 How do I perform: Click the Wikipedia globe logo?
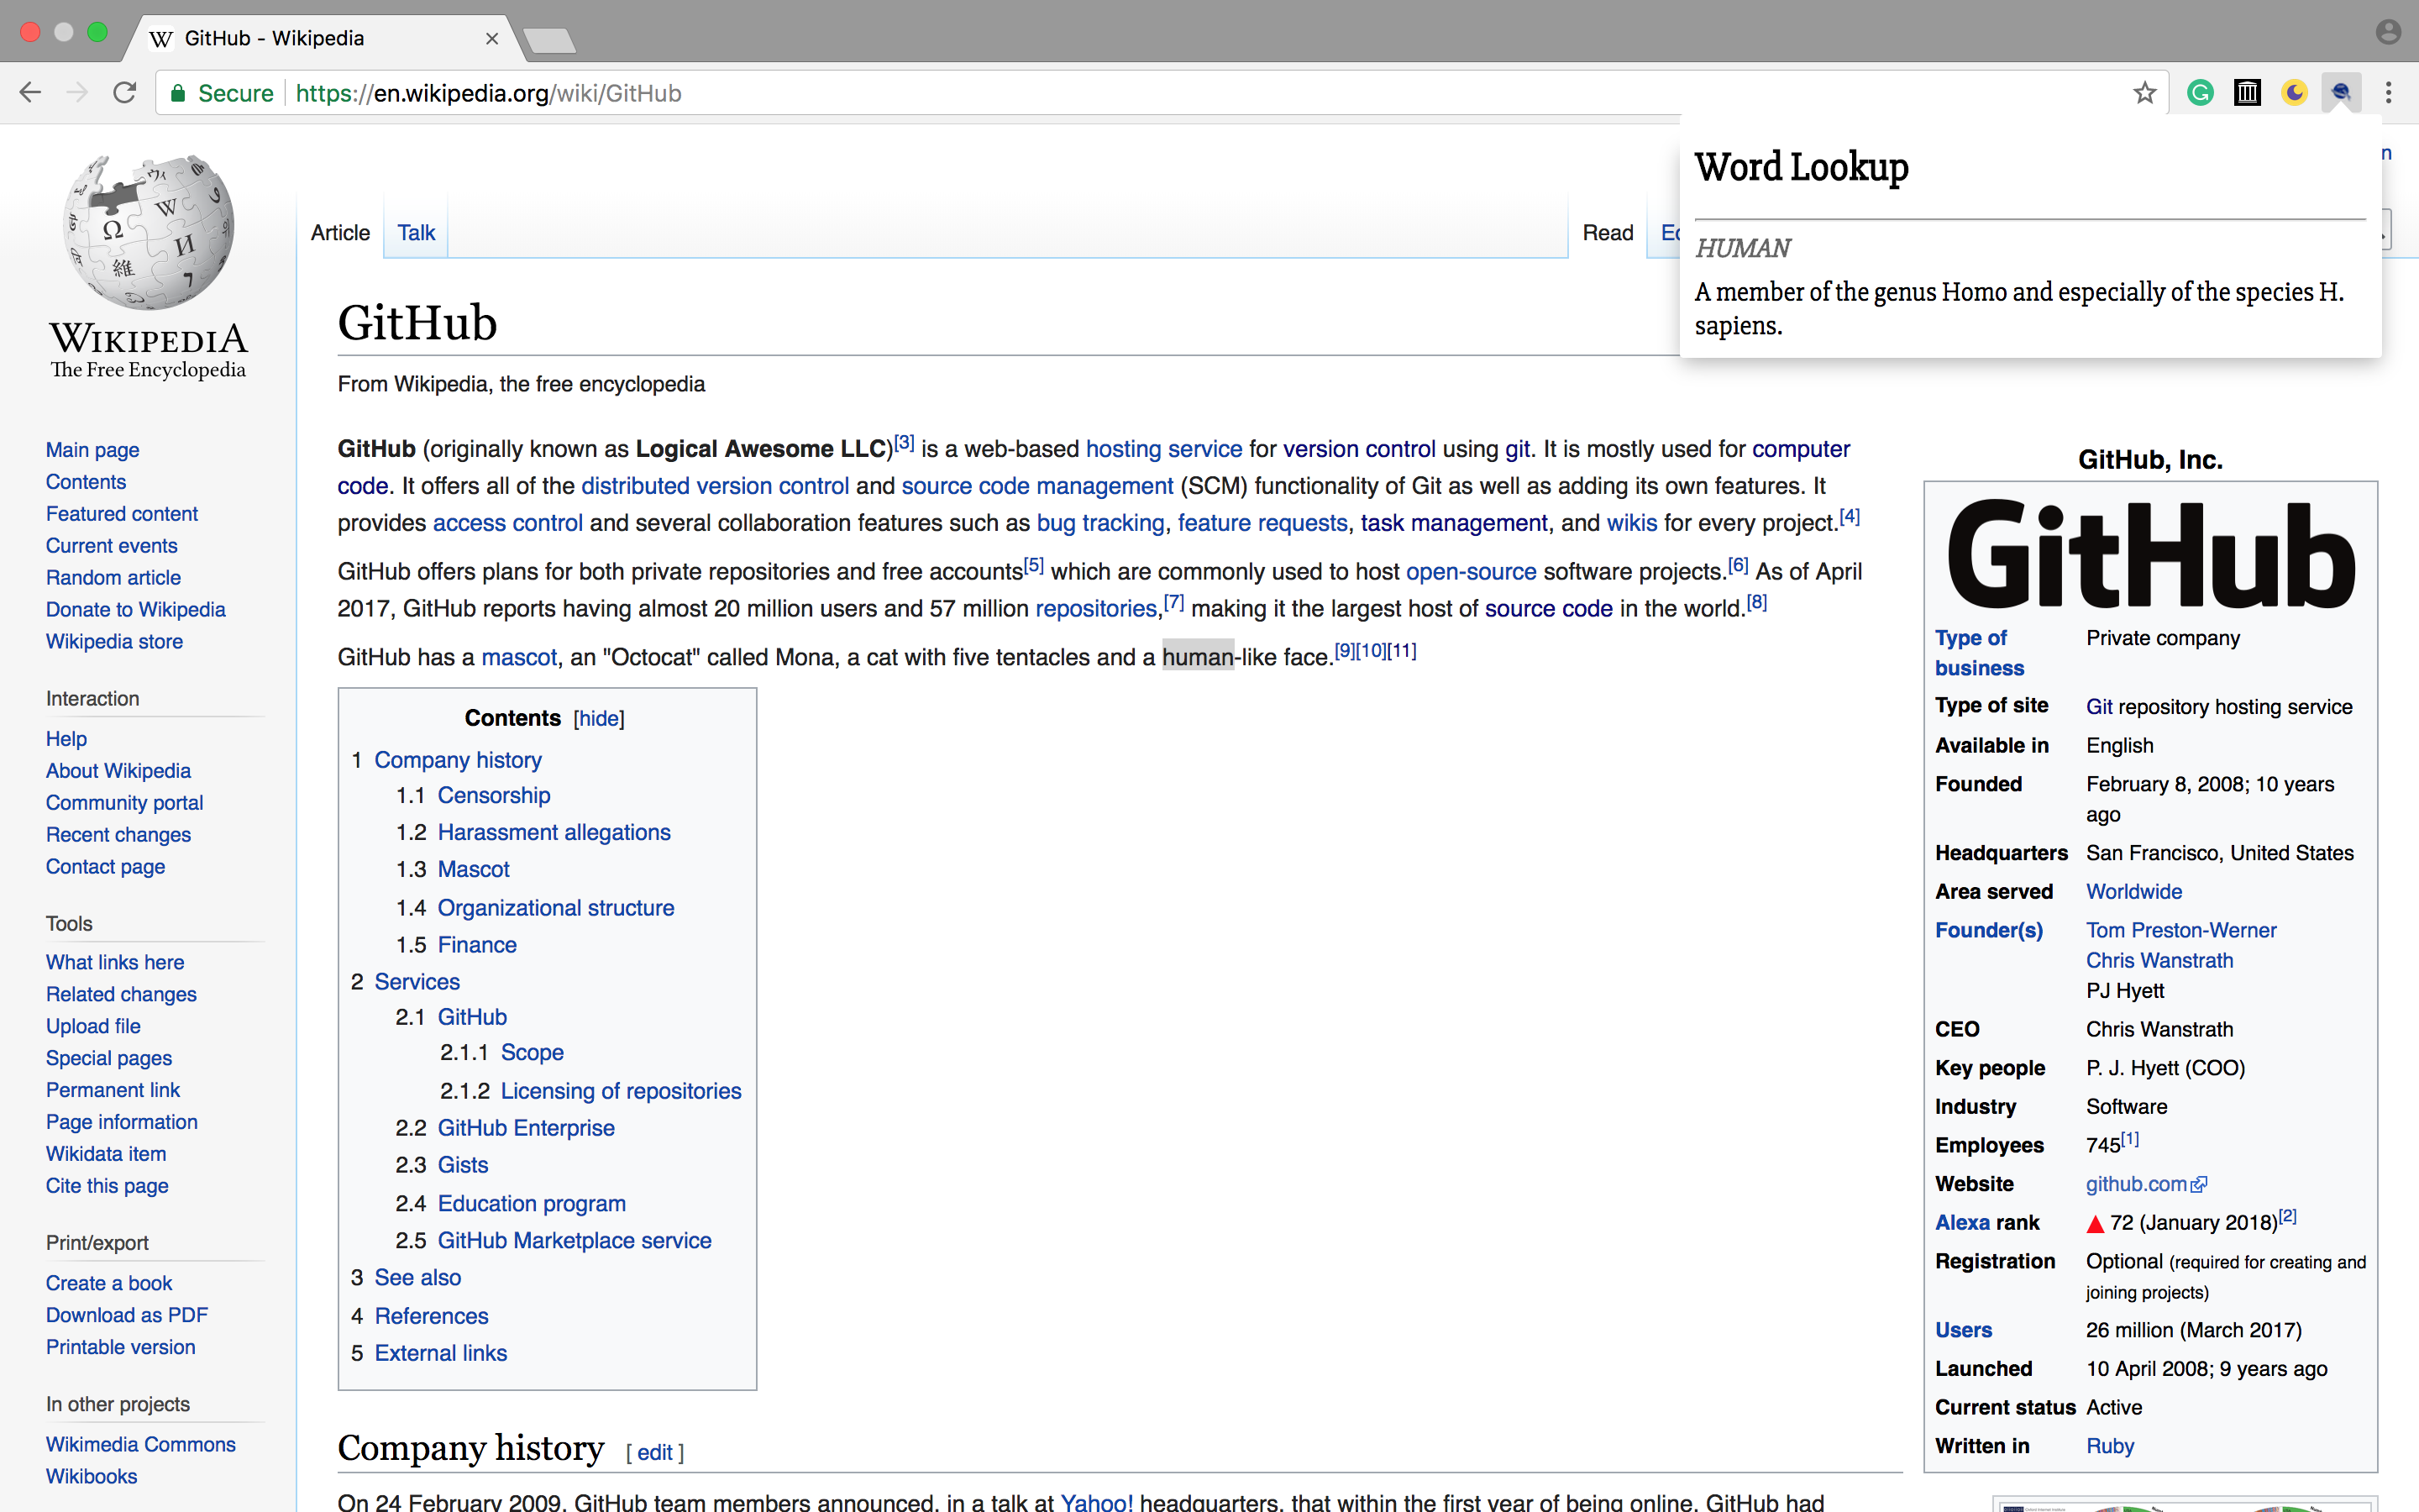(148, 232)
